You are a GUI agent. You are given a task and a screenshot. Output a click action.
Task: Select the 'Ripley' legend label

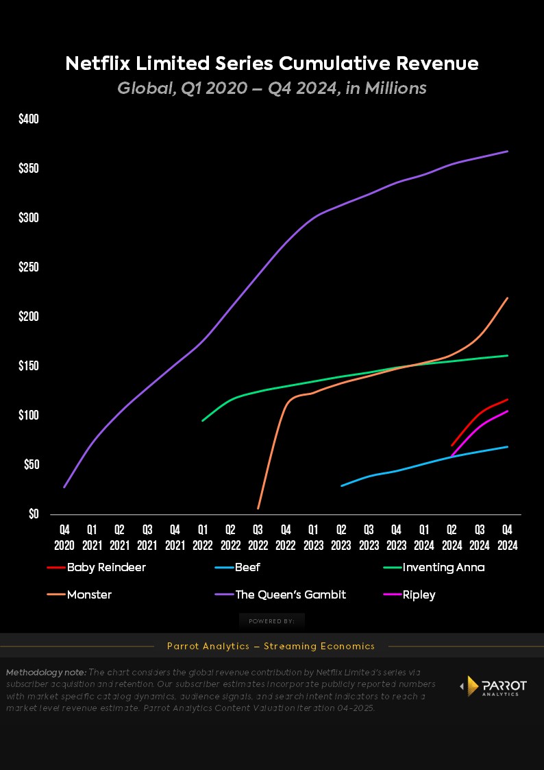tap(419, 594)
